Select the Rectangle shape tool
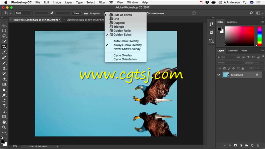This screenshot has height=149, width=265. click(x=4, y=117)
